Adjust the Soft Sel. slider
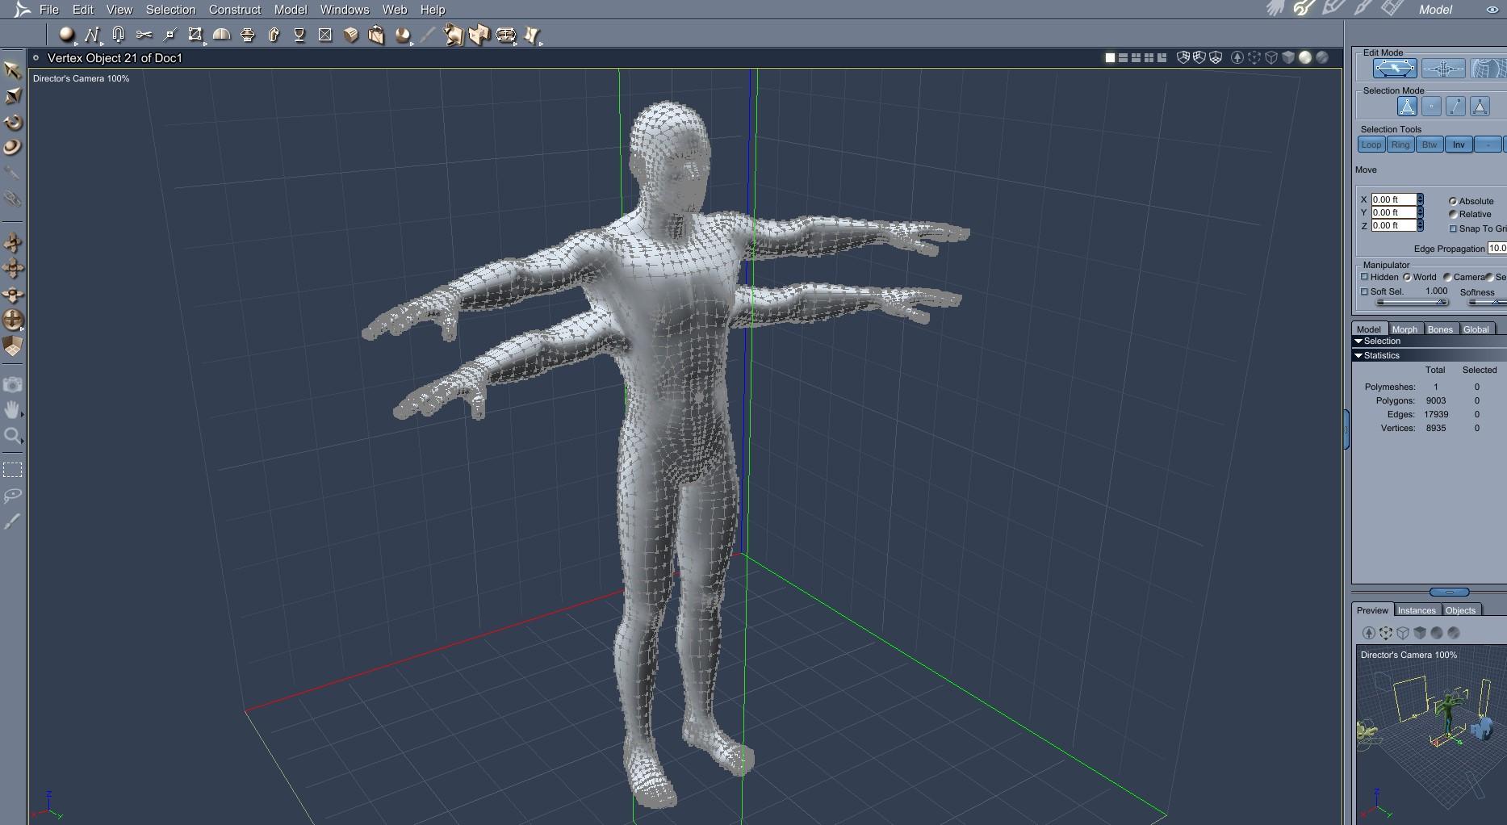1507x825 pixels. coord(1412,302)
